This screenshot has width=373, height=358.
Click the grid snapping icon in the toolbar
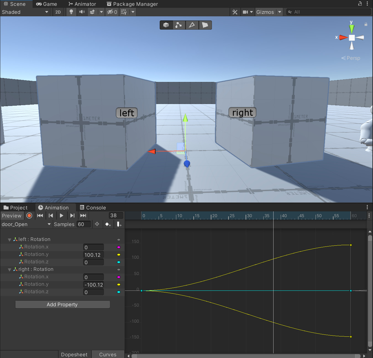pos(124,12)
